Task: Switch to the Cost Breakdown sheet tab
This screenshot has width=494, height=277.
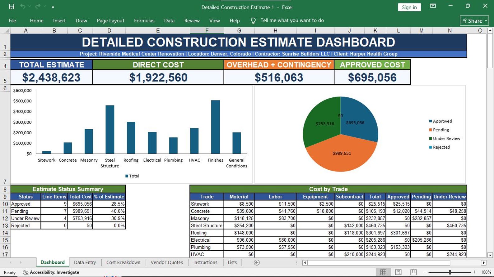Action: [123, 262]
